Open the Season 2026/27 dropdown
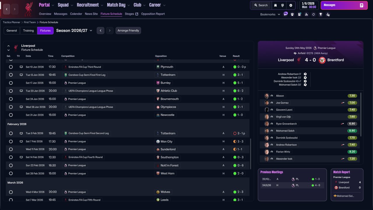This screenshot has height=210, width=373. pyautogui.click(x=74, y=31)
